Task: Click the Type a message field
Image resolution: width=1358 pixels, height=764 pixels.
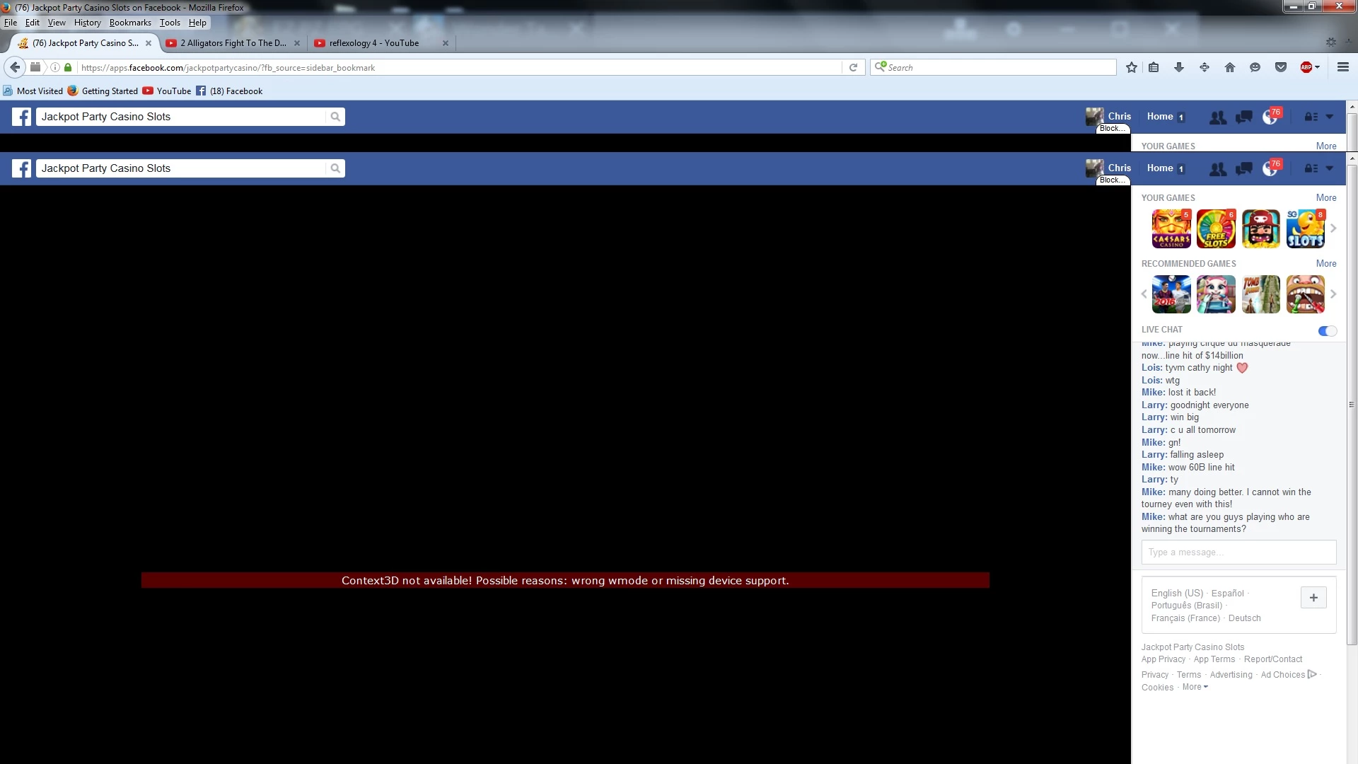Action: point(1238,552)
